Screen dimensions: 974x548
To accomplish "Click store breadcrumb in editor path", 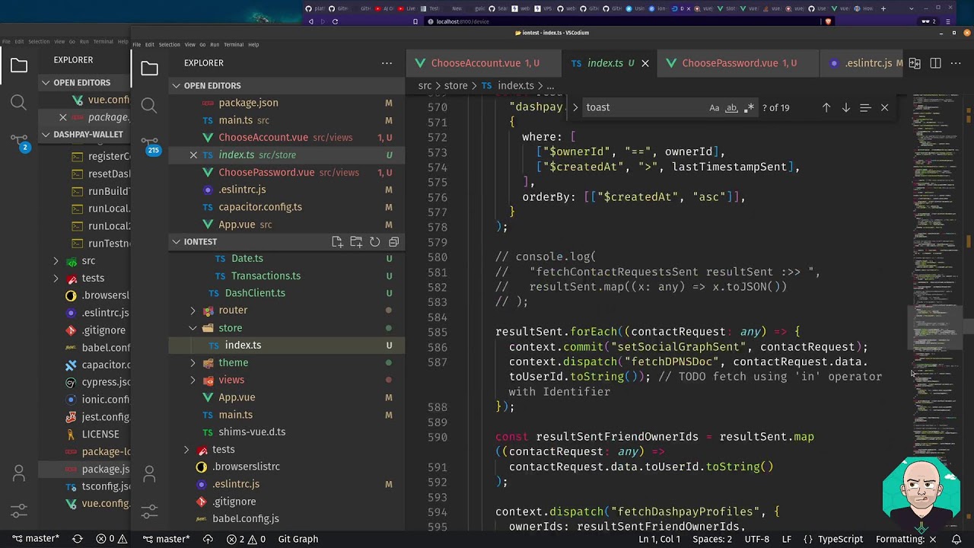I will tap(456, 86).
